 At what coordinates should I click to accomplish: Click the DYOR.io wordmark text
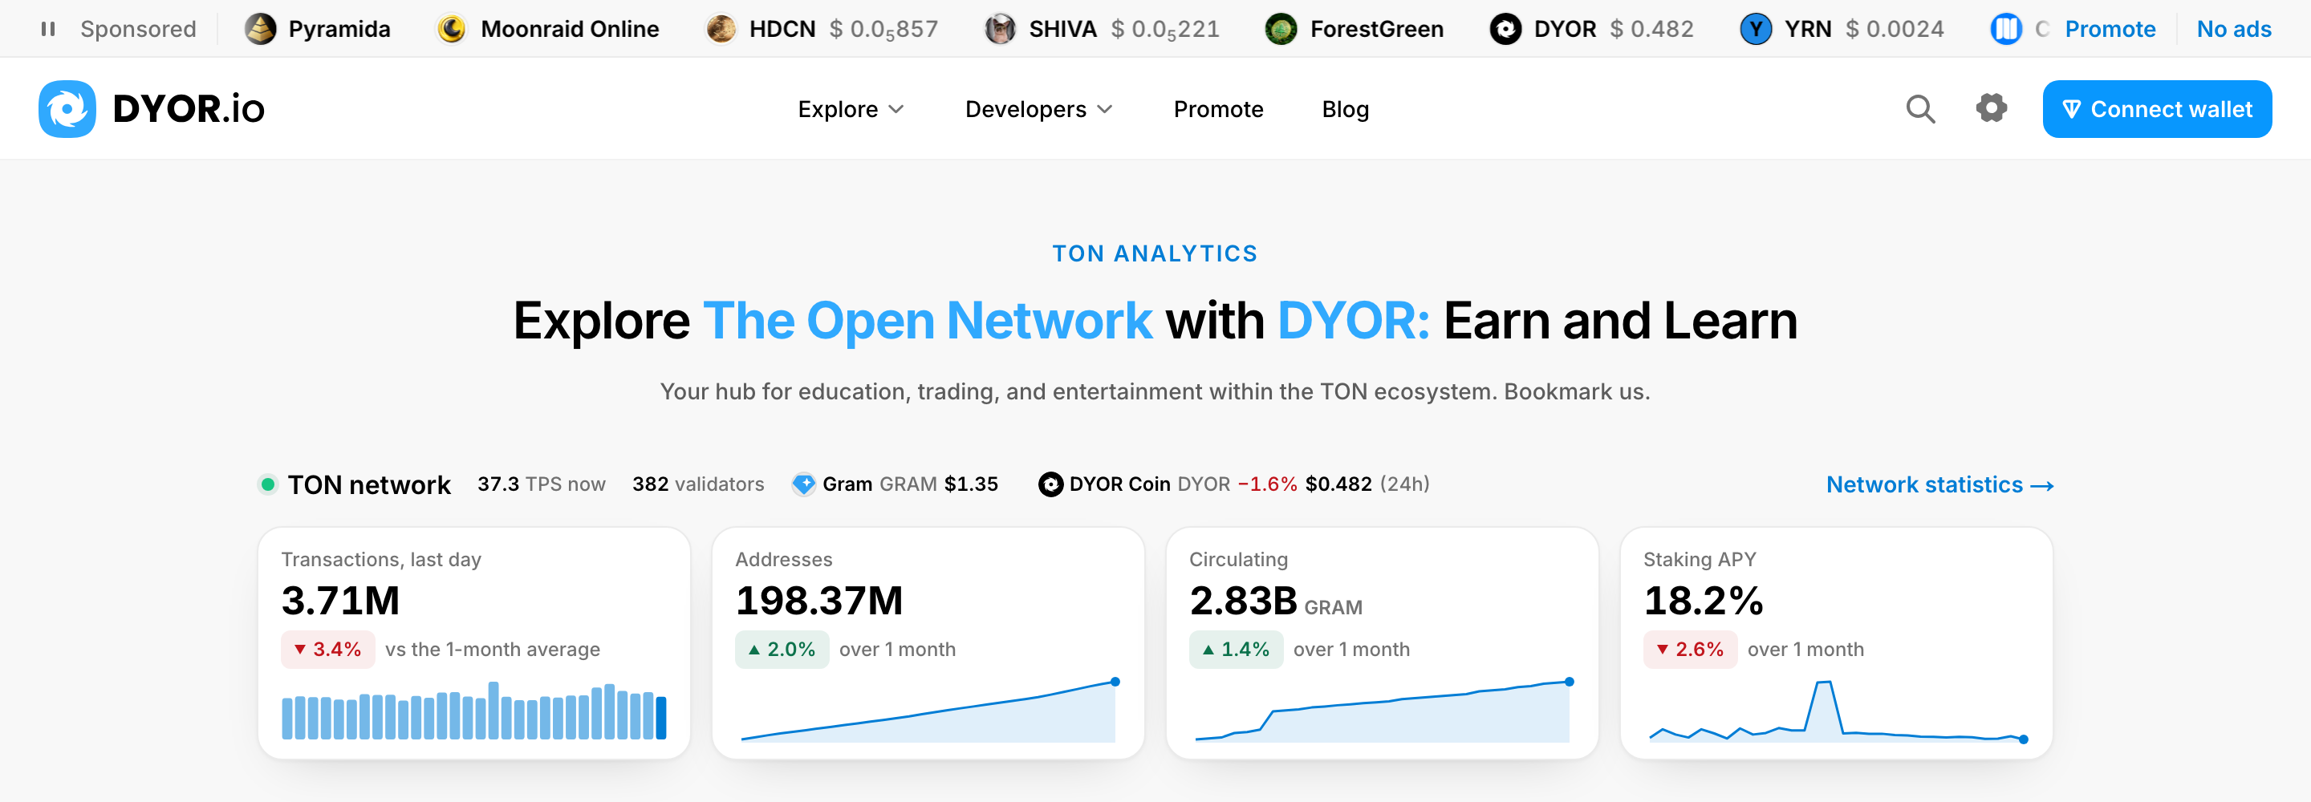(189, 108)
